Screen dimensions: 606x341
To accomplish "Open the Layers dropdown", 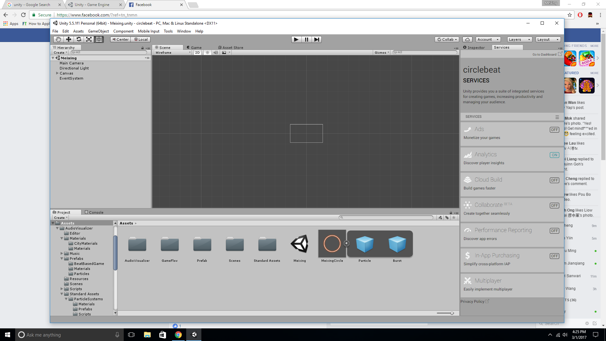I will tap(519, 39).
